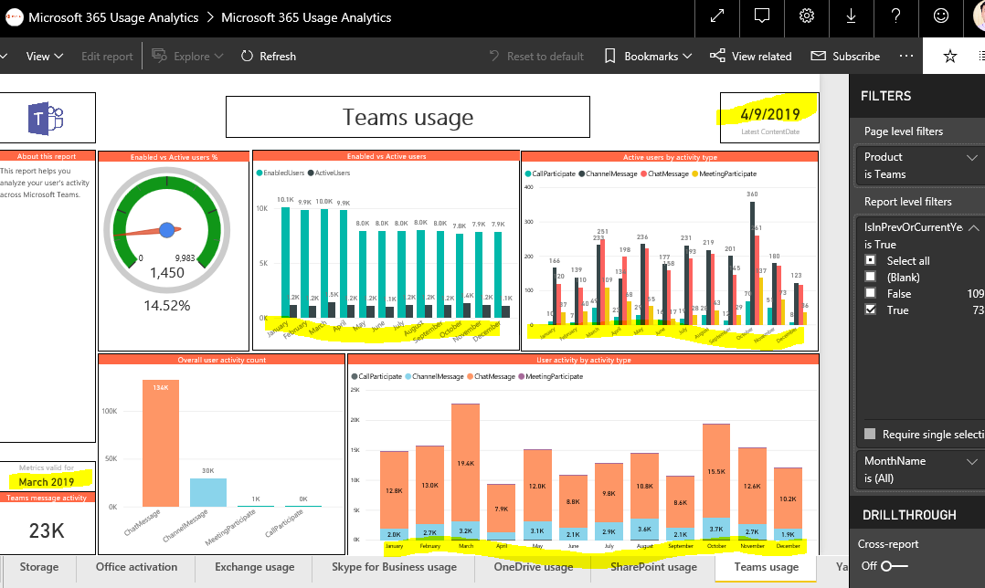985x588 pixels.
Task: Switch to the SharePoint usage tab
Action: point(653,567)
